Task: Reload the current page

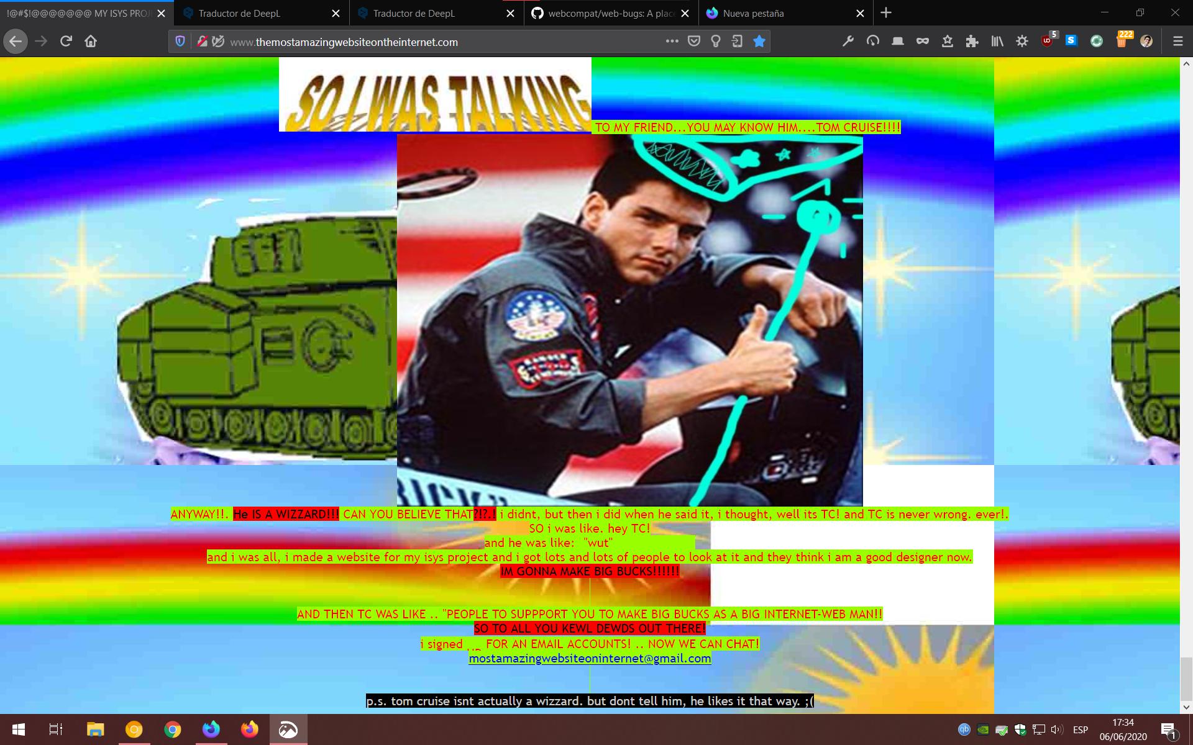Action: click(x=66, y=42)
